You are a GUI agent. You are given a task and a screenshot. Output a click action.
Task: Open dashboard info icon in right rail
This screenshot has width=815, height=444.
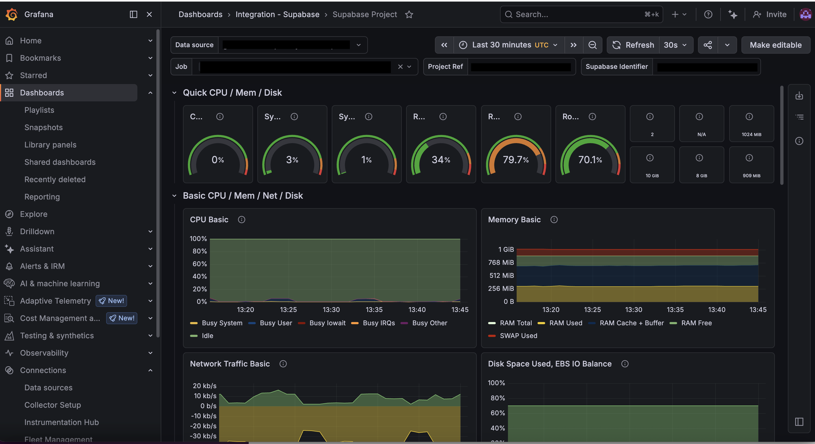[799, 141]
